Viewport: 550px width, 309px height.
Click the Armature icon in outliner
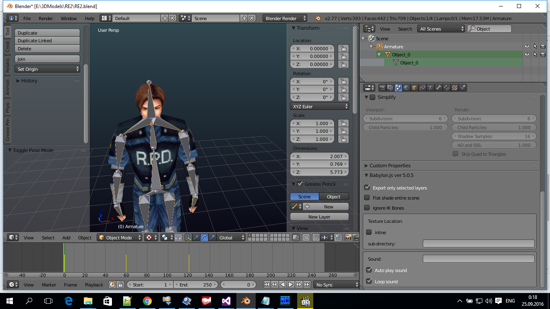[379, 47]
